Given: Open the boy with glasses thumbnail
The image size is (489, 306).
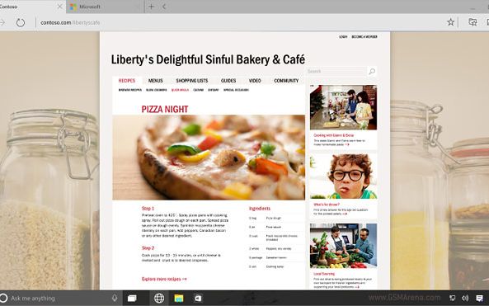Looking at the screenshot, I should point(343,177).
